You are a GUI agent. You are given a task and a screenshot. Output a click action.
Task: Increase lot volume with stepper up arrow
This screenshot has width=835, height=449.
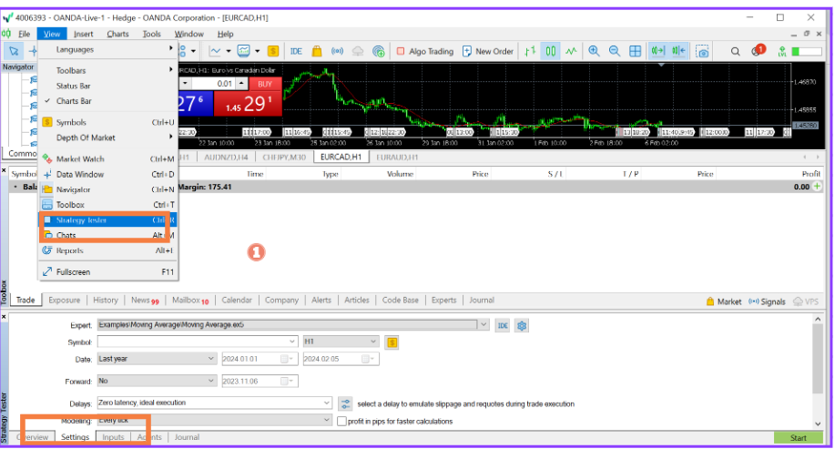tap(241, 84)
